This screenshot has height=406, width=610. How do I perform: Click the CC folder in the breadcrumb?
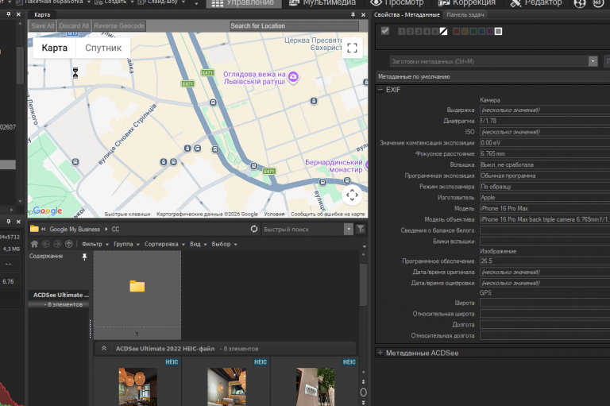pos(115,229)
